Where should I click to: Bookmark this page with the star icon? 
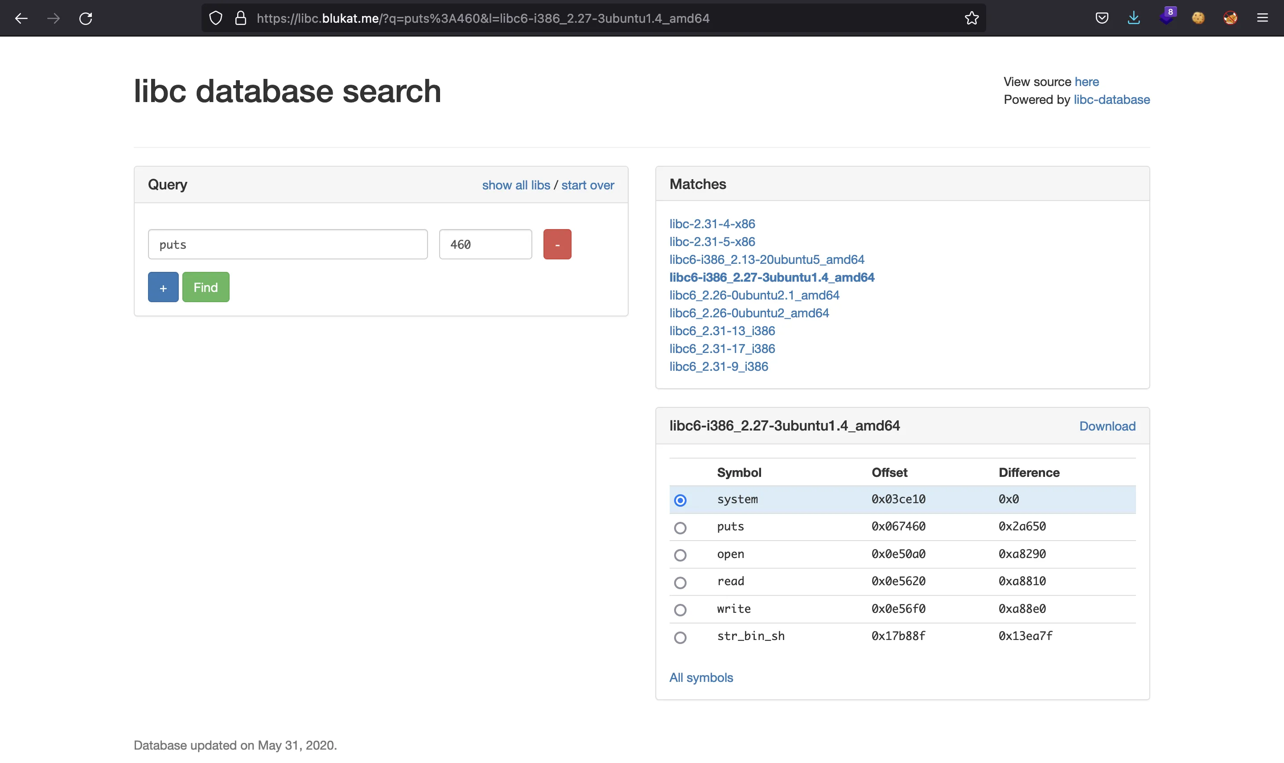971,19
